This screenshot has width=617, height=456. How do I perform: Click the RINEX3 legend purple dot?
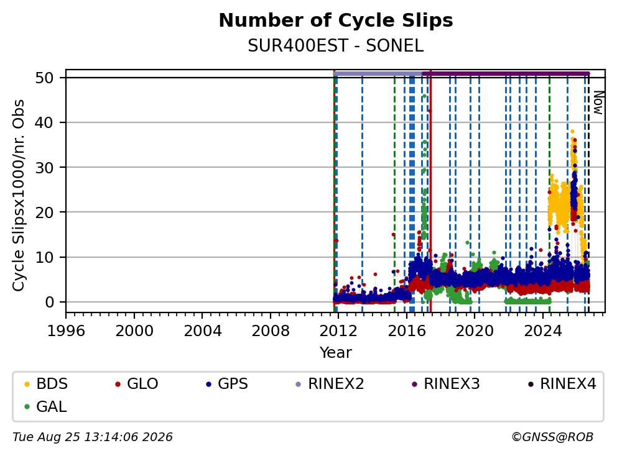coord(414,384)
